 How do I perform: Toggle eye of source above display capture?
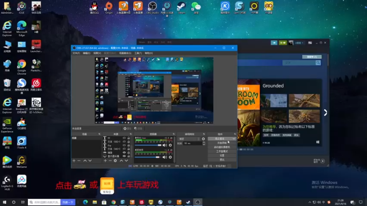pos(124,152)
